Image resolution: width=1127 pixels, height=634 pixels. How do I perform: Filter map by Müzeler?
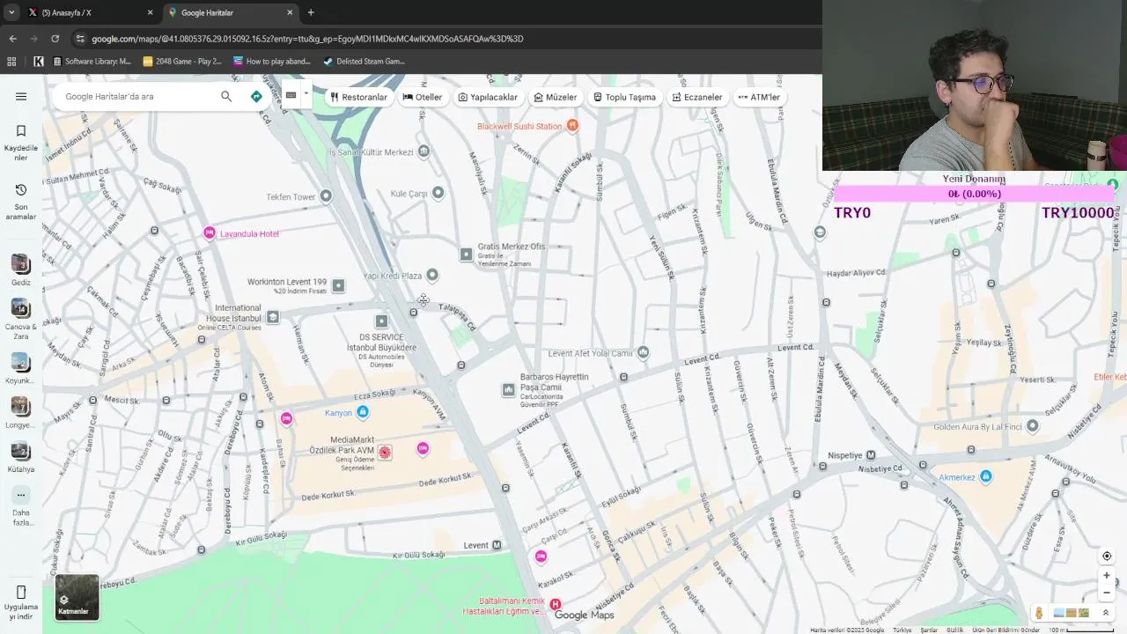point(556,97)
